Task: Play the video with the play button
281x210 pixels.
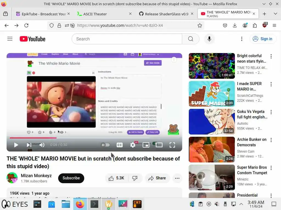Action: click(x=16, y=145)
